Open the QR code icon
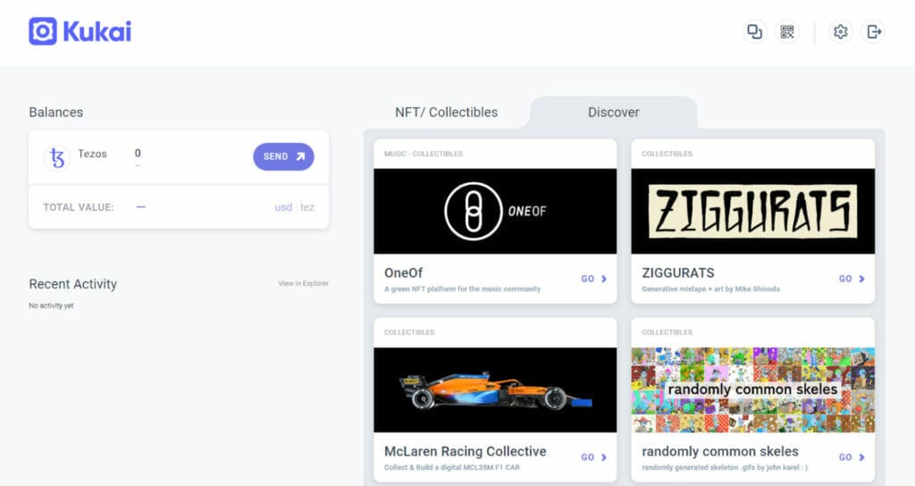This screenshot has height=486, width=915. point(787,31)
